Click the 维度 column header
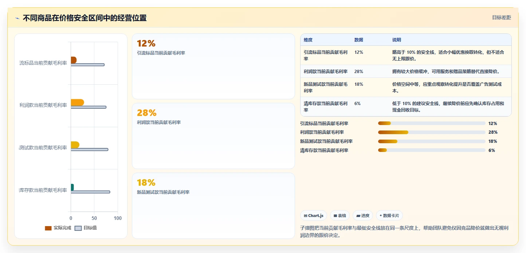526x253 pixels. 308,40
